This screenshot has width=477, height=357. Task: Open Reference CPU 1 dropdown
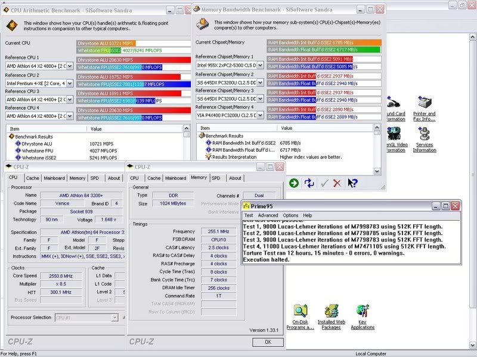[70, 66]
